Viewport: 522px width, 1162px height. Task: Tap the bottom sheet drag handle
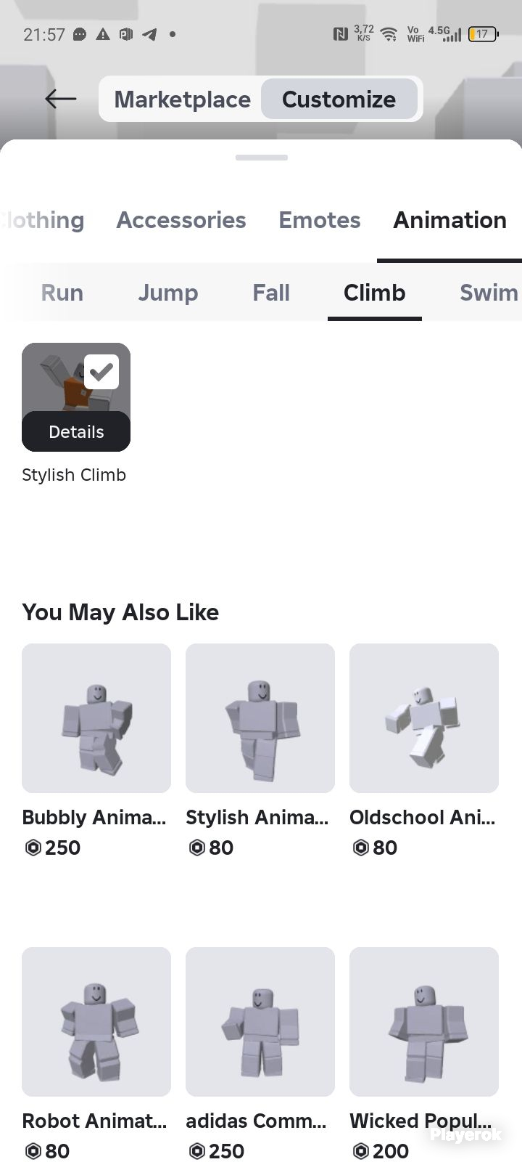click(x=262, y=158)
